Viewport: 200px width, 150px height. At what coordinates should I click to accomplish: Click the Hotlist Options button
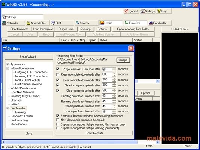click(x=180, y=29)
